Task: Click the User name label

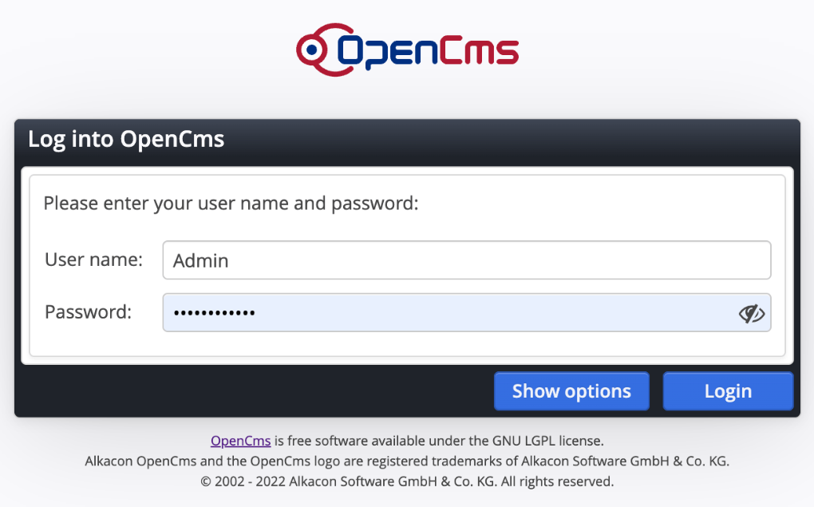Action: 93,259
